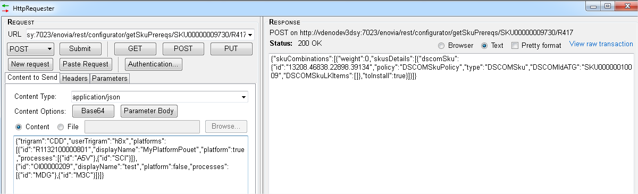
Task: Click the PUT button
Action: (231, 49)
